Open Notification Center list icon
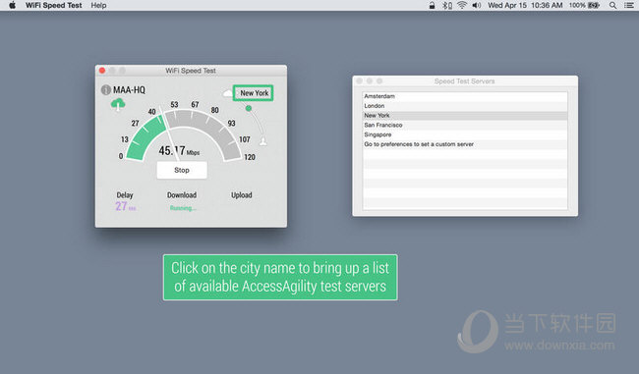 coord(629,5)
